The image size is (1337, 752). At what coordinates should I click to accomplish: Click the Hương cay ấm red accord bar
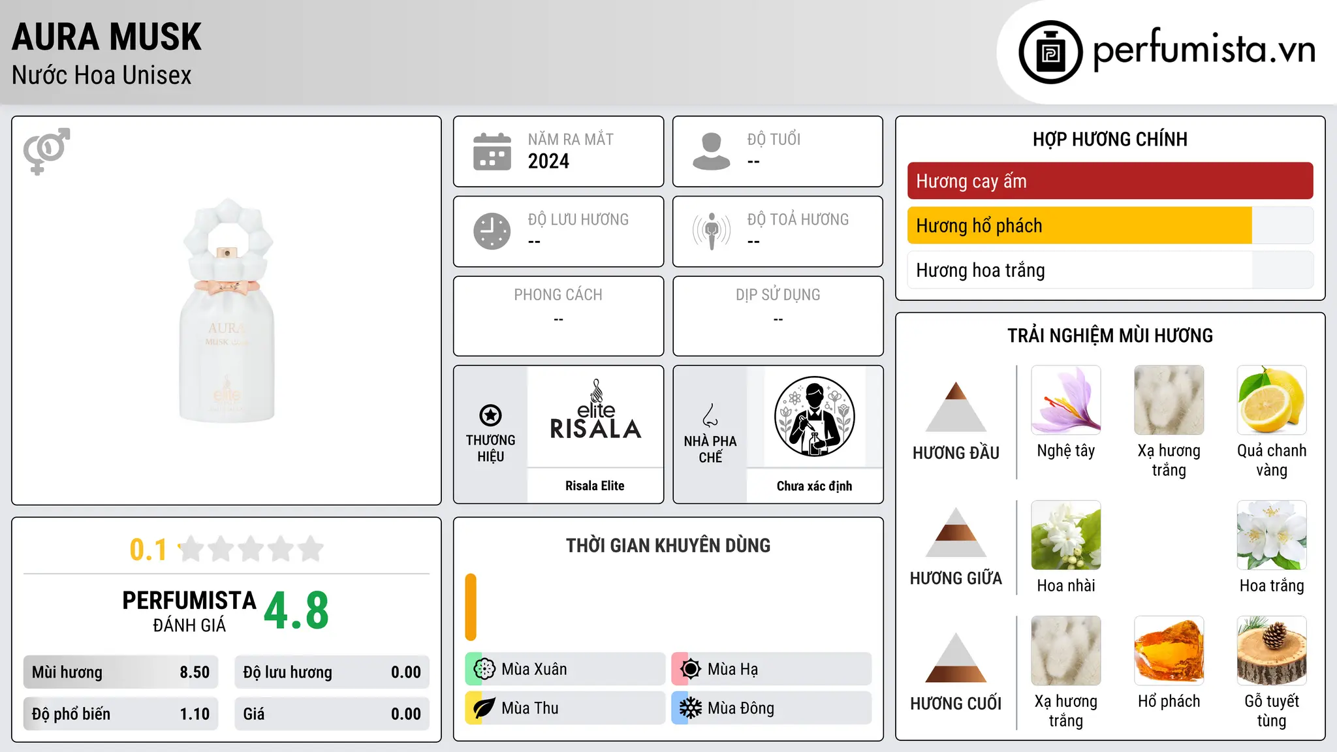point(1110,181)
